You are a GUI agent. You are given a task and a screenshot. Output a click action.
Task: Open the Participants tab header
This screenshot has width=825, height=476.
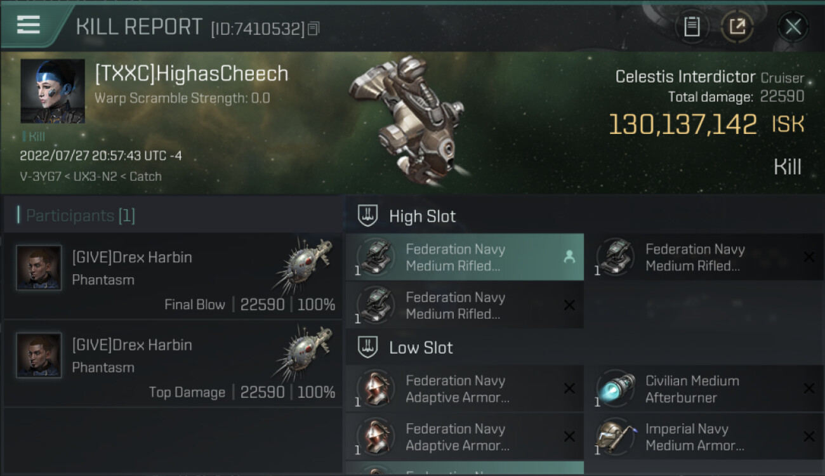[x=79, y=216]
